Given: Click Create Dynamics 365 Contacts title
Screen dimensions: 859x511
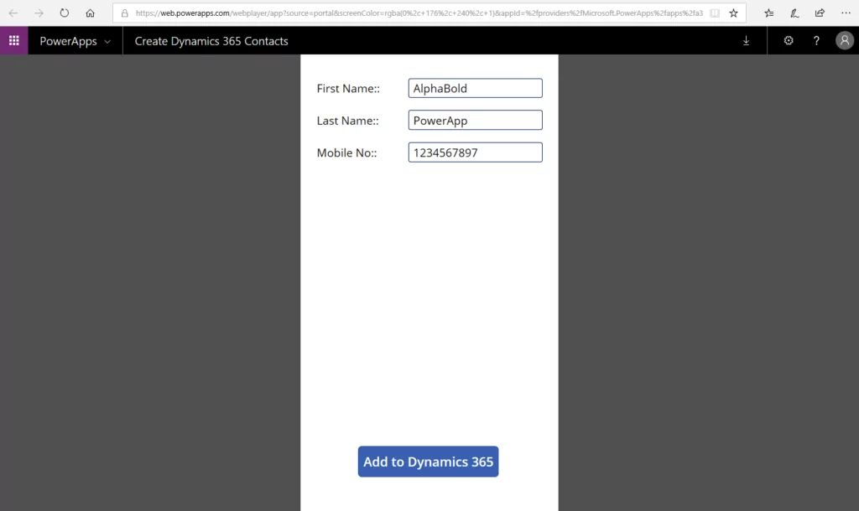Looking at the screenshot, I should [211, 41].
